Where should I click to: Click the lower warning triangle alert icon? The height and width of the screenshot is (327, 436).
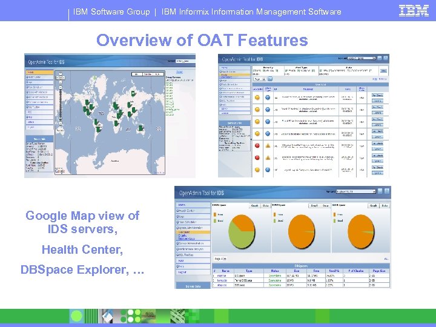tap(268, 157)
